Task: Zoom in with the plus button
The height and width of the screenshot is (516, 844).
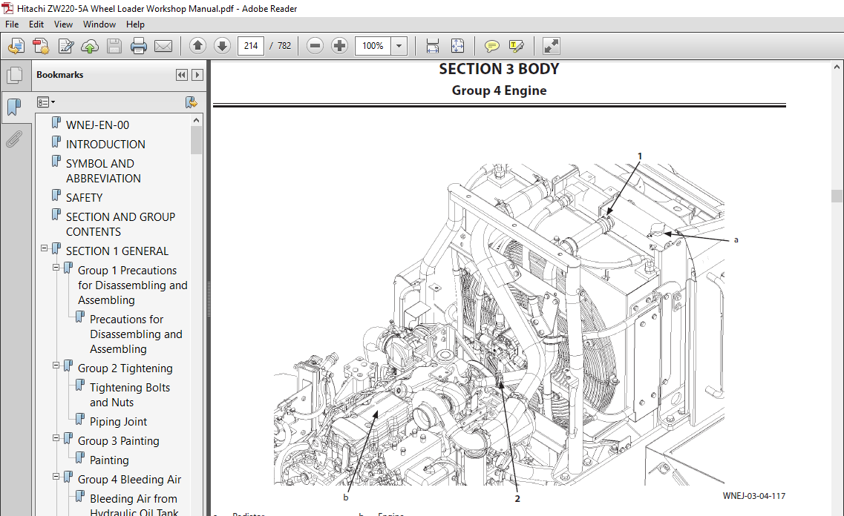Action: [339, 46]
